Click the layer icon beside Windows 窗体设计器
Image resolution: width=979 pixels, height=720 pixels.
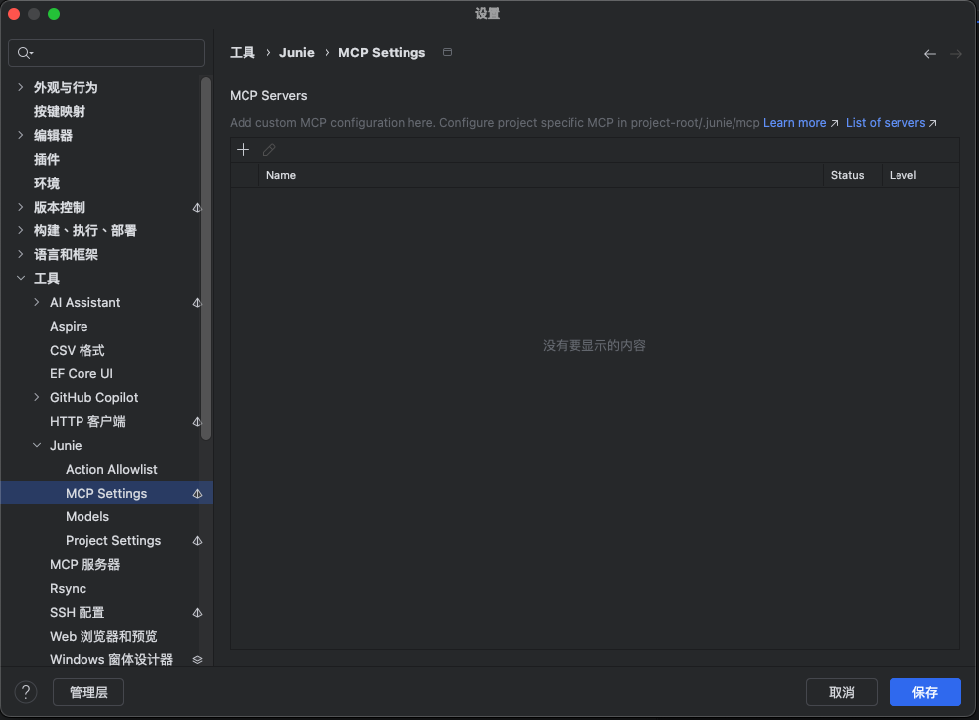pos(197,660)
